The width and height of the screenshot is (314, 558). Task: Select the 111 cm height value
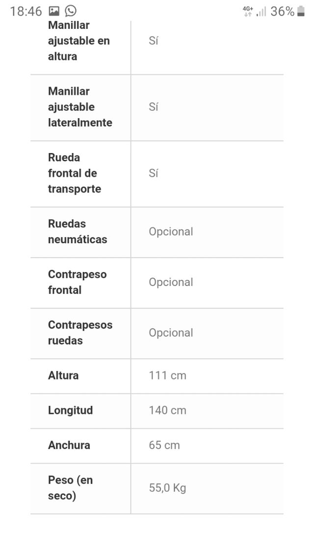[167, 376]
